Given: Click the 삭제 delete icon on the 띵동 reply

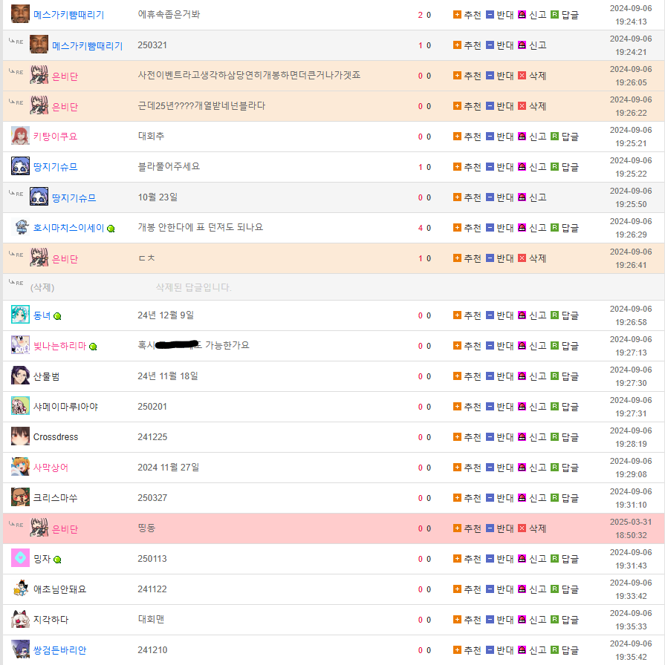Looking at the screenshot, I should [x=522, y=528].
